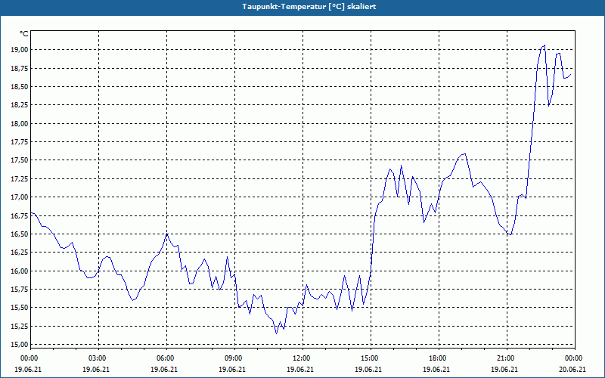This screenshot has height=378, width=605.
Task: Click the 16,75 y-axis label
Action: coord(20,216)
